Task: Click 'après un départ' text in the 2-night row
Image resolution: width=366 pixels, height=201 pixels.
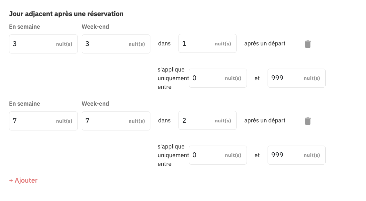Action: tap(265, 120)
